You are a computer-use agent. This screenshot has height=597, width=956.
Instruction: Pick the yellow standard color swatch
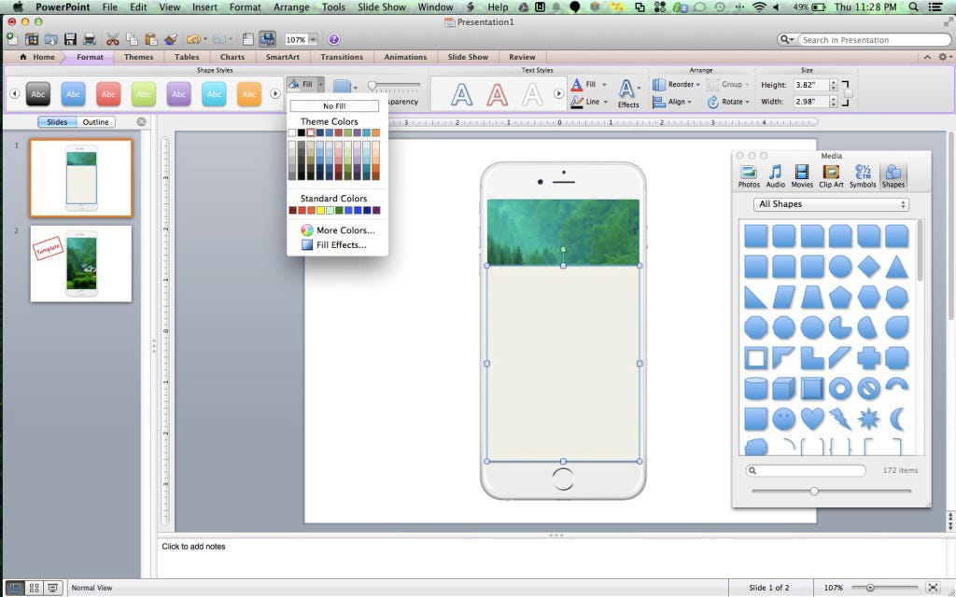point(320,210)
